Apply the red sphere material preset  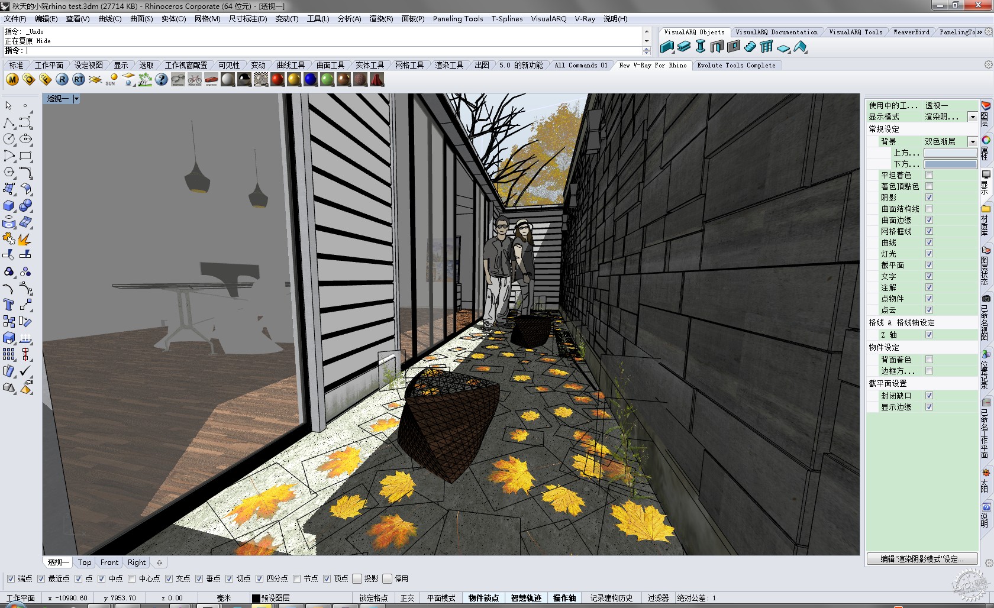point(277,79)
